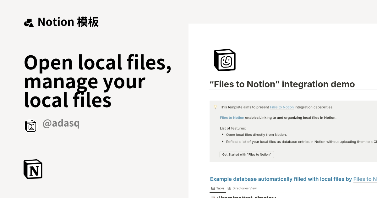Select the Table view tab
The width and height of the screenshot is (377, 198).
pos(218,188)
